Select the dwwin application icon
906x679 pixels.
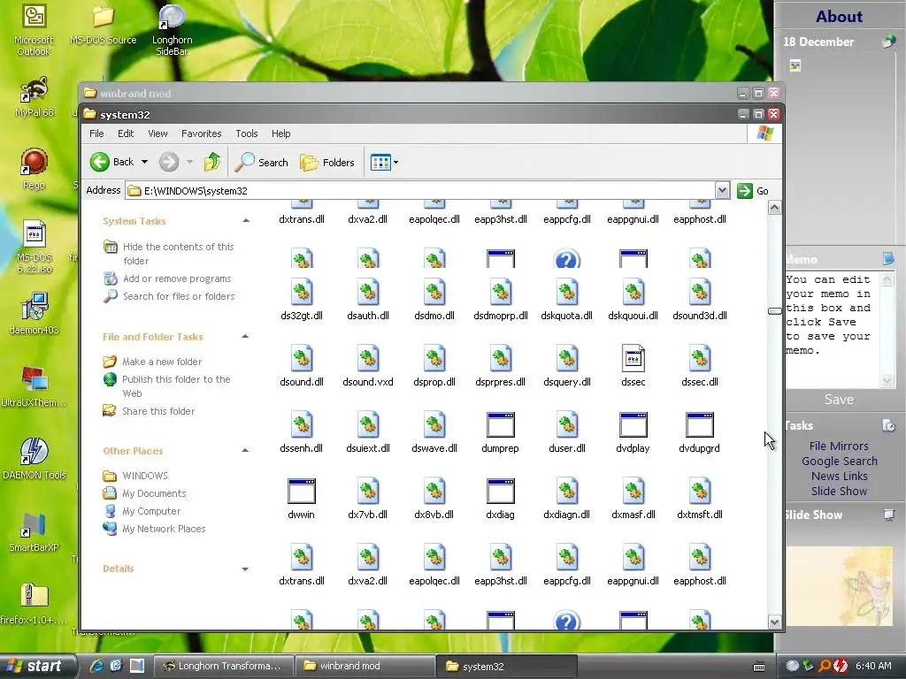[x=302, y=492]
